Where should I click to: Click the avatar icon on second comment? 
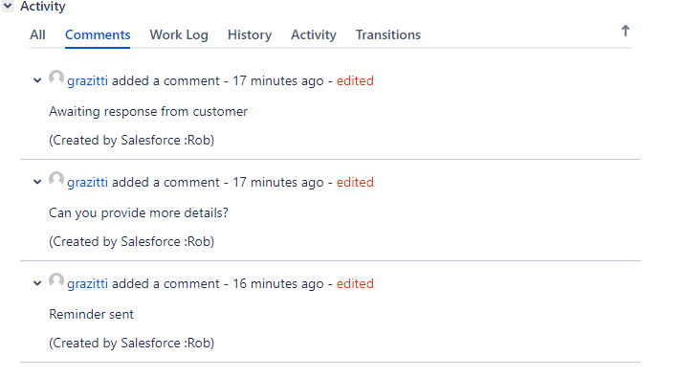(56, 180)
